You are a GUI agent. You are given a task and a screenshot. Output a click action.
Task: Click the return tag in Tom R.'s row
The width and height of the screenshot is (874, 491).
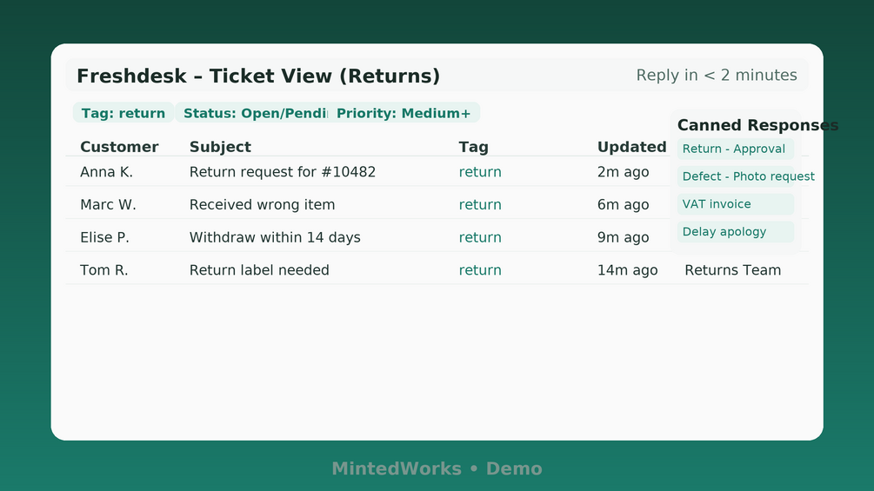tap(480, 270)
